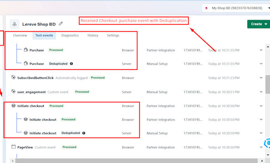Click the basket icon of the parent Initiate checkout row
Screen dimensions: 270x163
13,105
